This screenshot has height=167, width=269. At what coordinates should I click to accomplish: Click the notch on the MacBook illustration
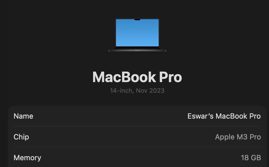(x=137, y=20)
